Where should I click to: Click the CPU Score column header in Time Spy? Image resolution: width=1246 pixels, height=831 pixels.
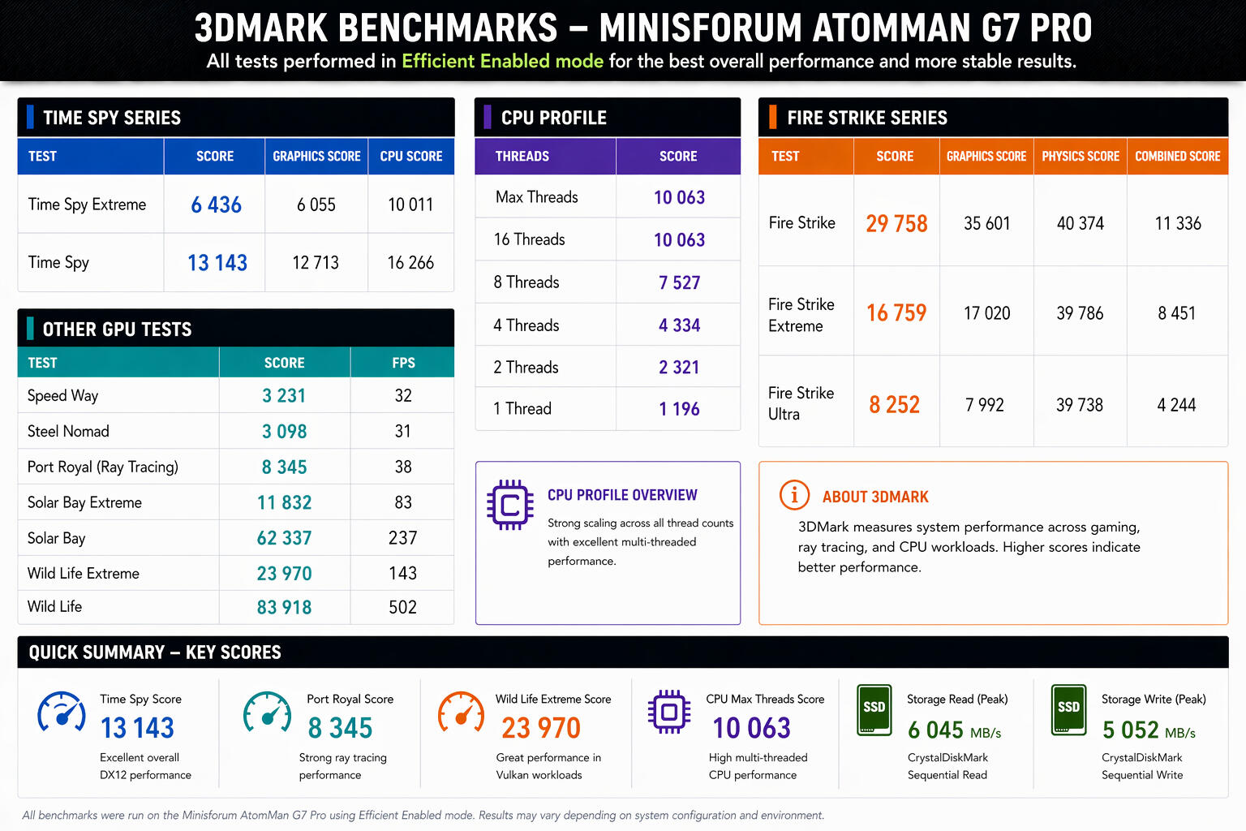point(411,157)
